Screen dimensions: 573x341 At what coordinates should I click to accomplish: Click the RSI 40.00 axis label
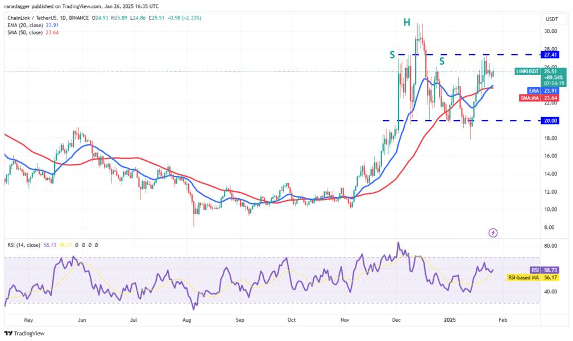click(551, 292)
